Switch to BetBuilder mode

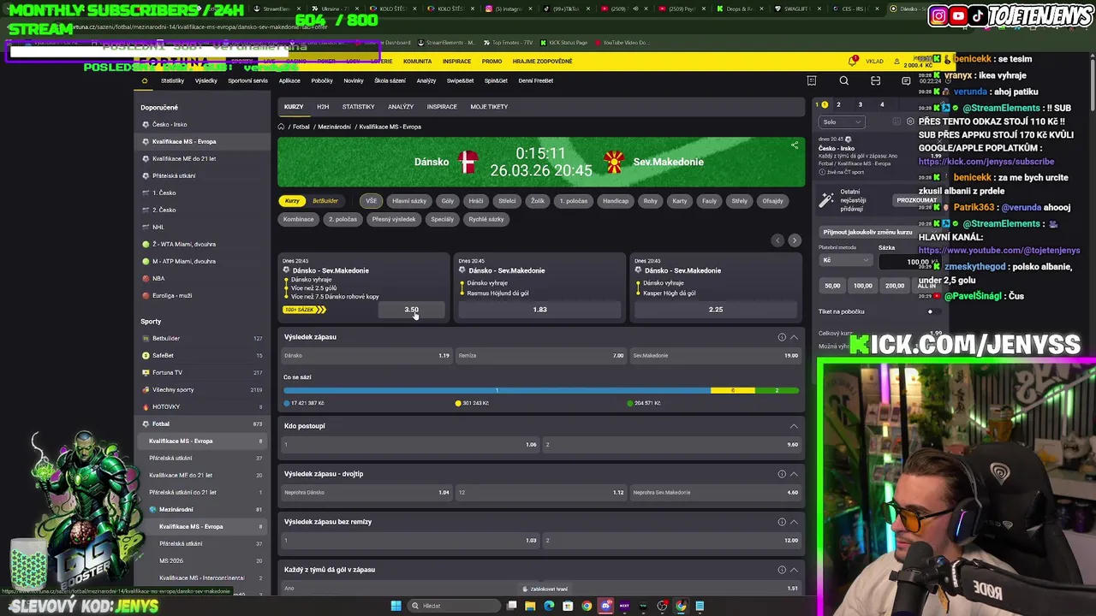click(325, 201)
